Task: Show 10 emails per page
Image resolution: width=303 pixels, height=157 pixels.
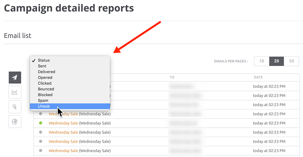Action: (262, 61)
